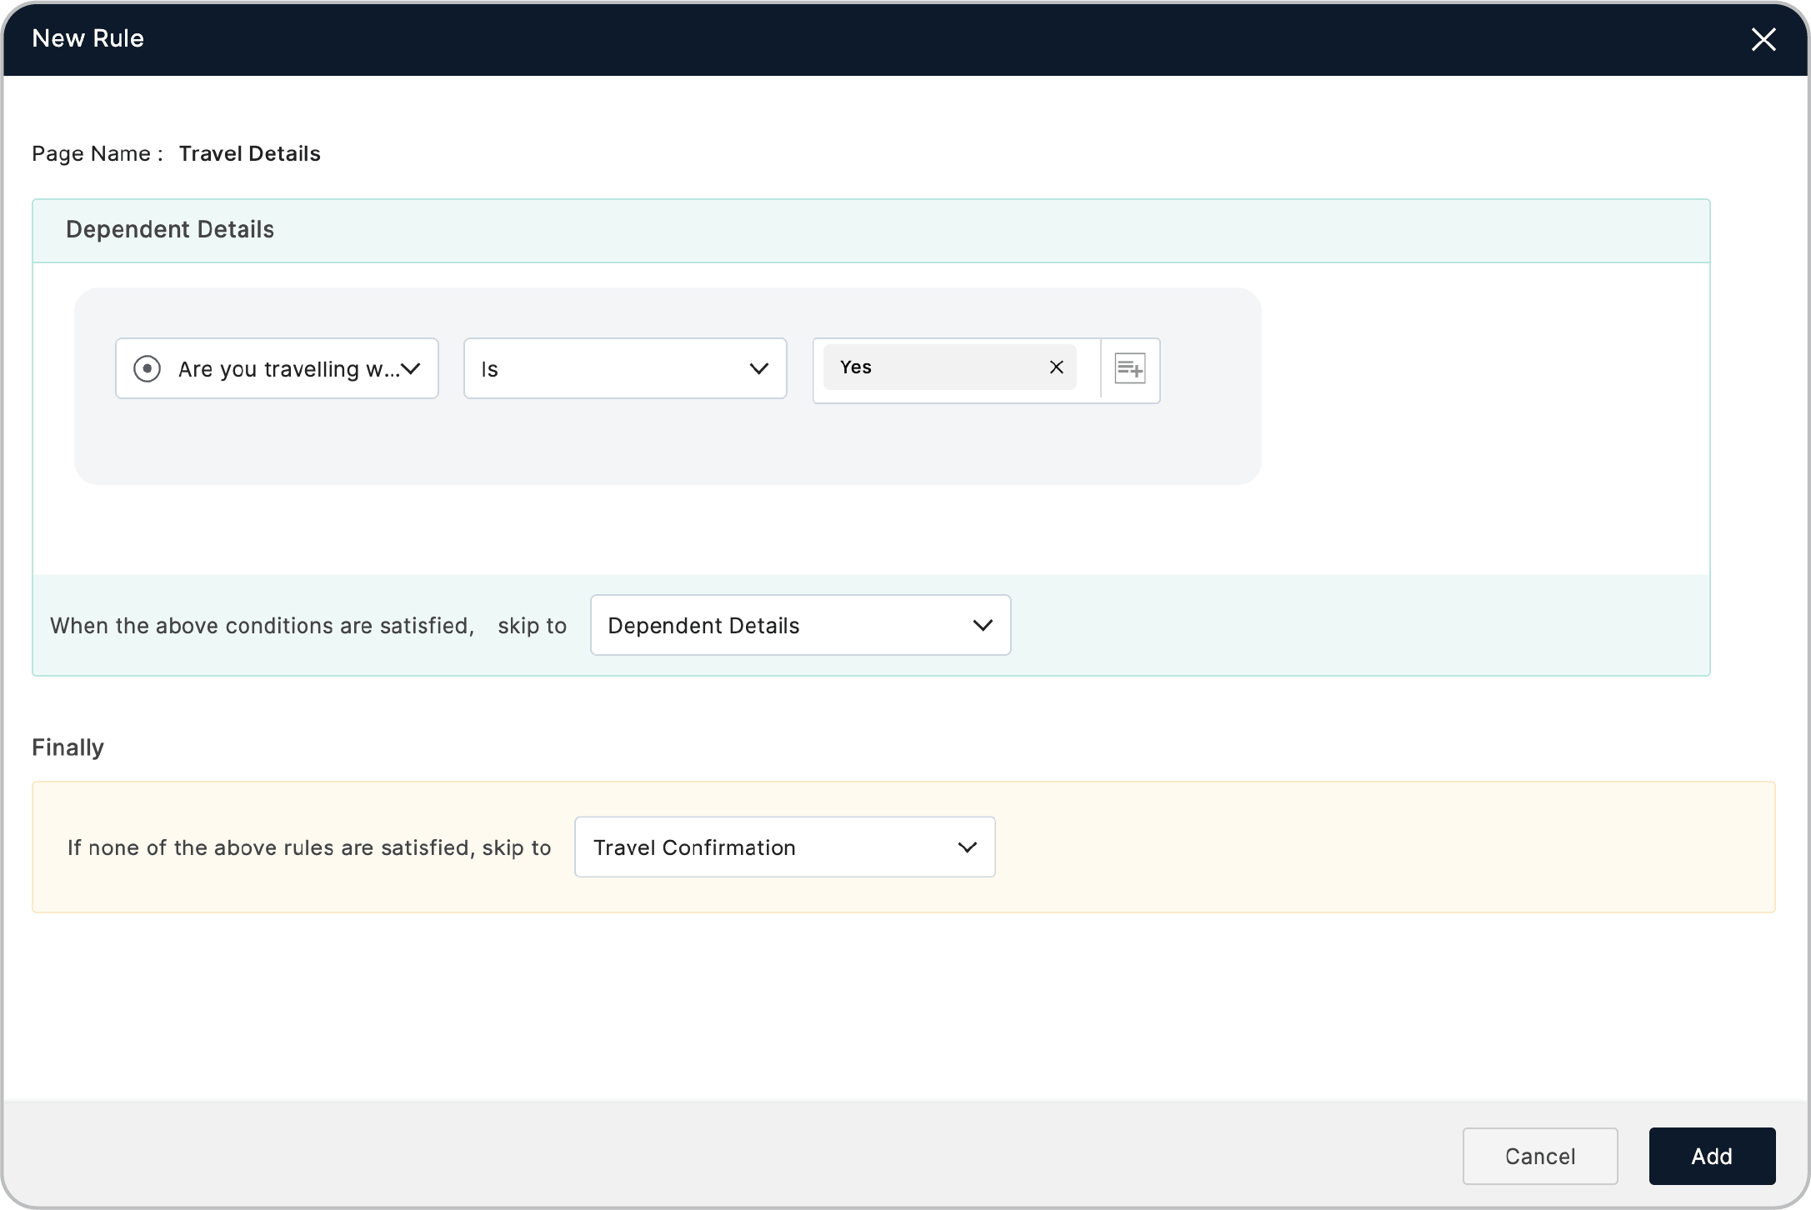This screenshot has width=1811, height=1210.
Task: Close the New Rule dialog
Action: [1763, 38]
